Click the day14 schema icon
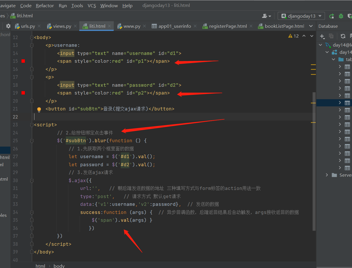The image size is (352, 268). (x=335, y=52)
